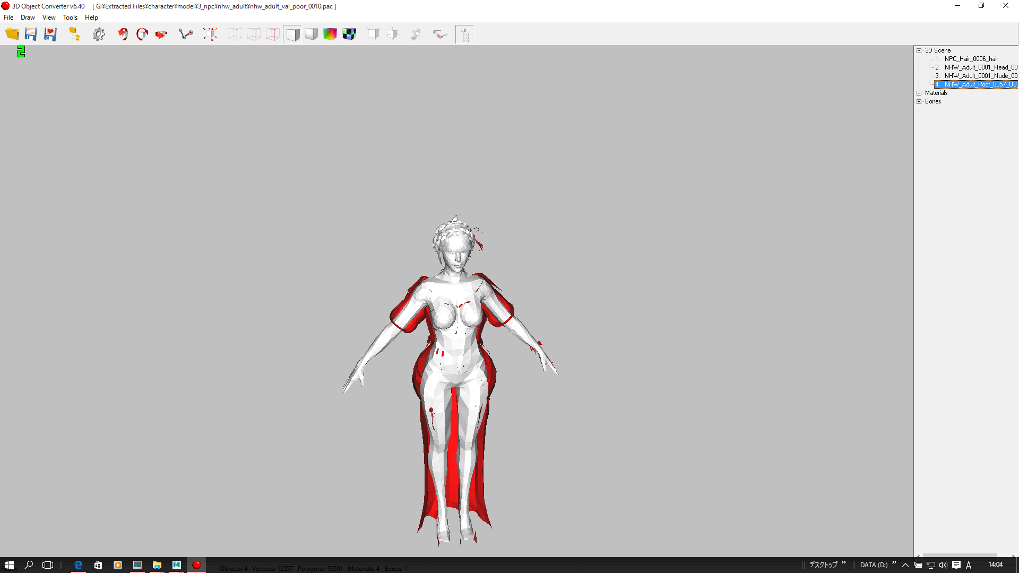This screenshot has width=1019, height=573.
Task: Open the Draw menu
Action: coord(28,18)
